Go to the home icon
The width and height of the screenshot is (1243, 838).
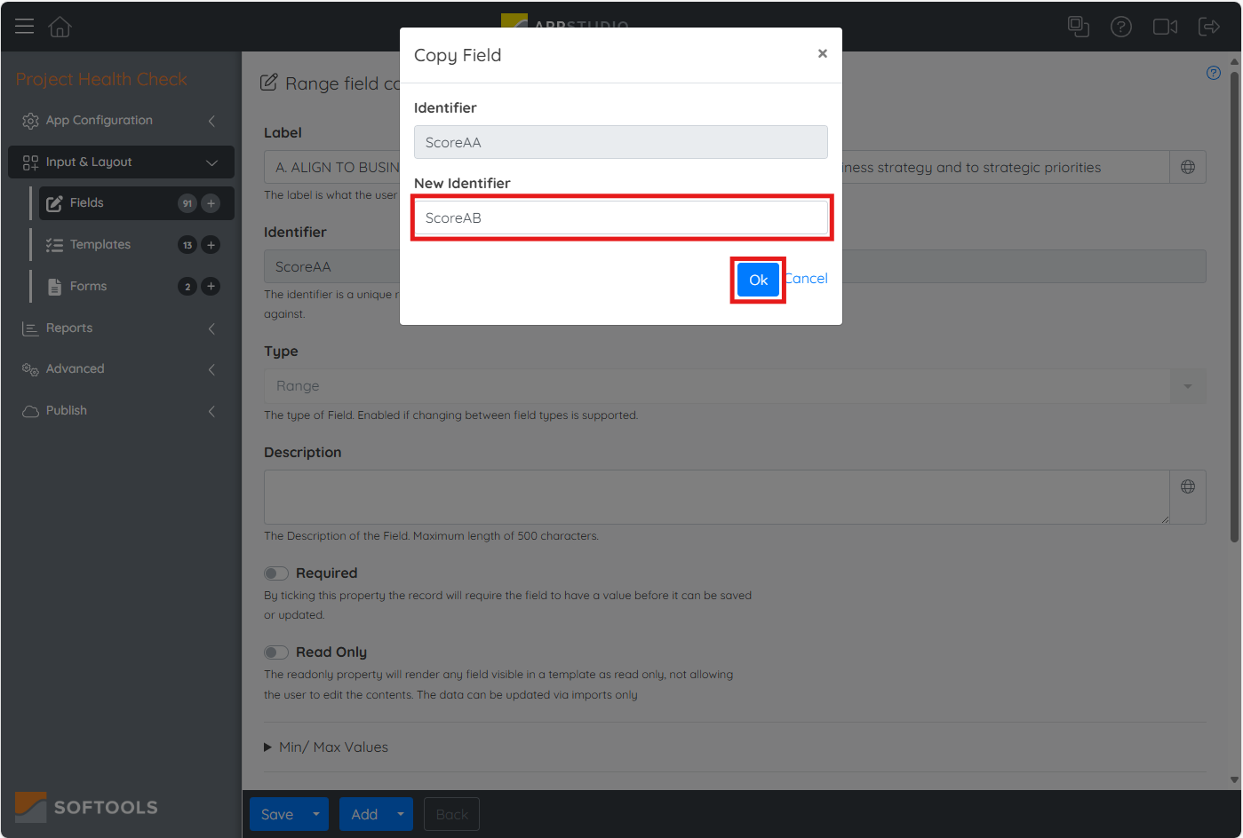point(60,27)
